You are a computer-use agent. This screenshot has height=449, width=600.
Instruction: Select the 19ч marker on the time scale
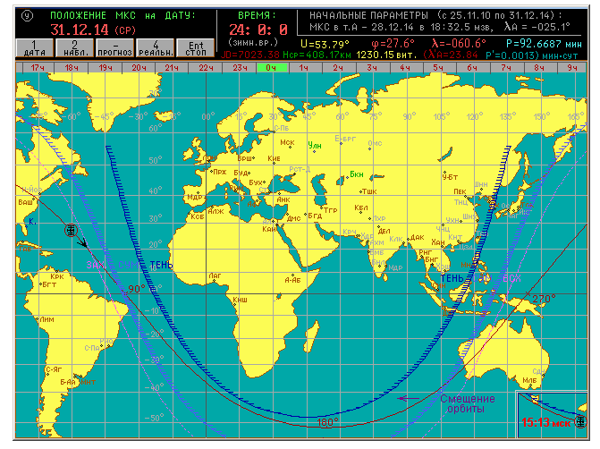point(106,68)
